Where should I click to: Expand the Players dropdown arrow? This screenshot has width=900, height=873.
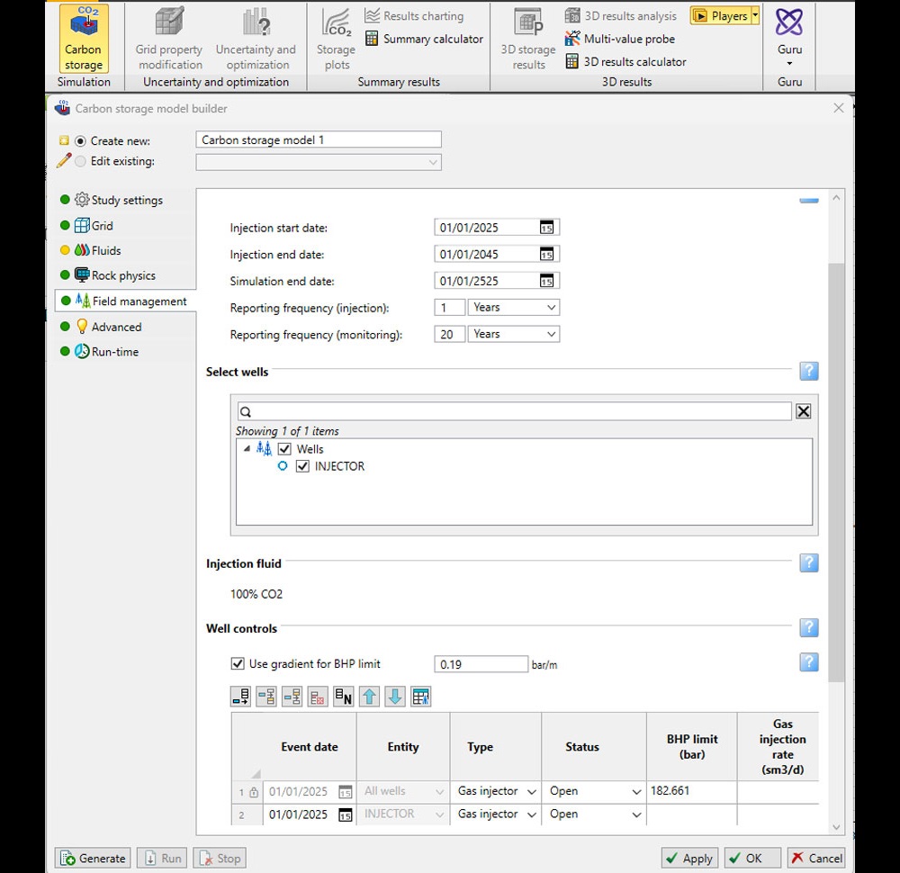pyautogui.click(x=755, y=16)
